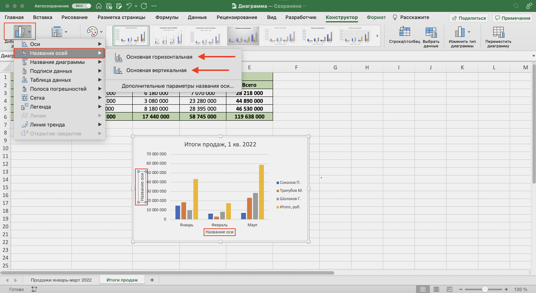Viewport: 536px width, 293px height.
Task: Click the Поделиться button
Action: 468,18
